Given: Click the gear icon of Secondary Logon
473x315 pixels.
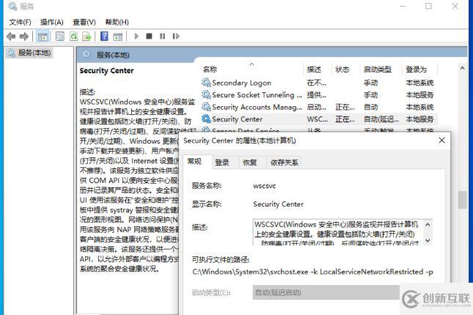Looking at the screenshot, I should coord(206,82).
